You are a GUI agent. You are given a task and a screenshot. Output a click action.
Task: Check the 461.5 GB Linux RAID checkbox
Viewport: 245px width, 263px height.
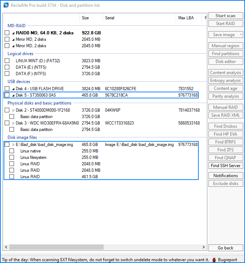pos(12,177)
